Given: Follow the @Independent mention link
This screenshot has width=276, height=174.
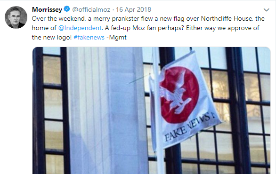Looking at the screenshot, I should [x=80, y=28].
